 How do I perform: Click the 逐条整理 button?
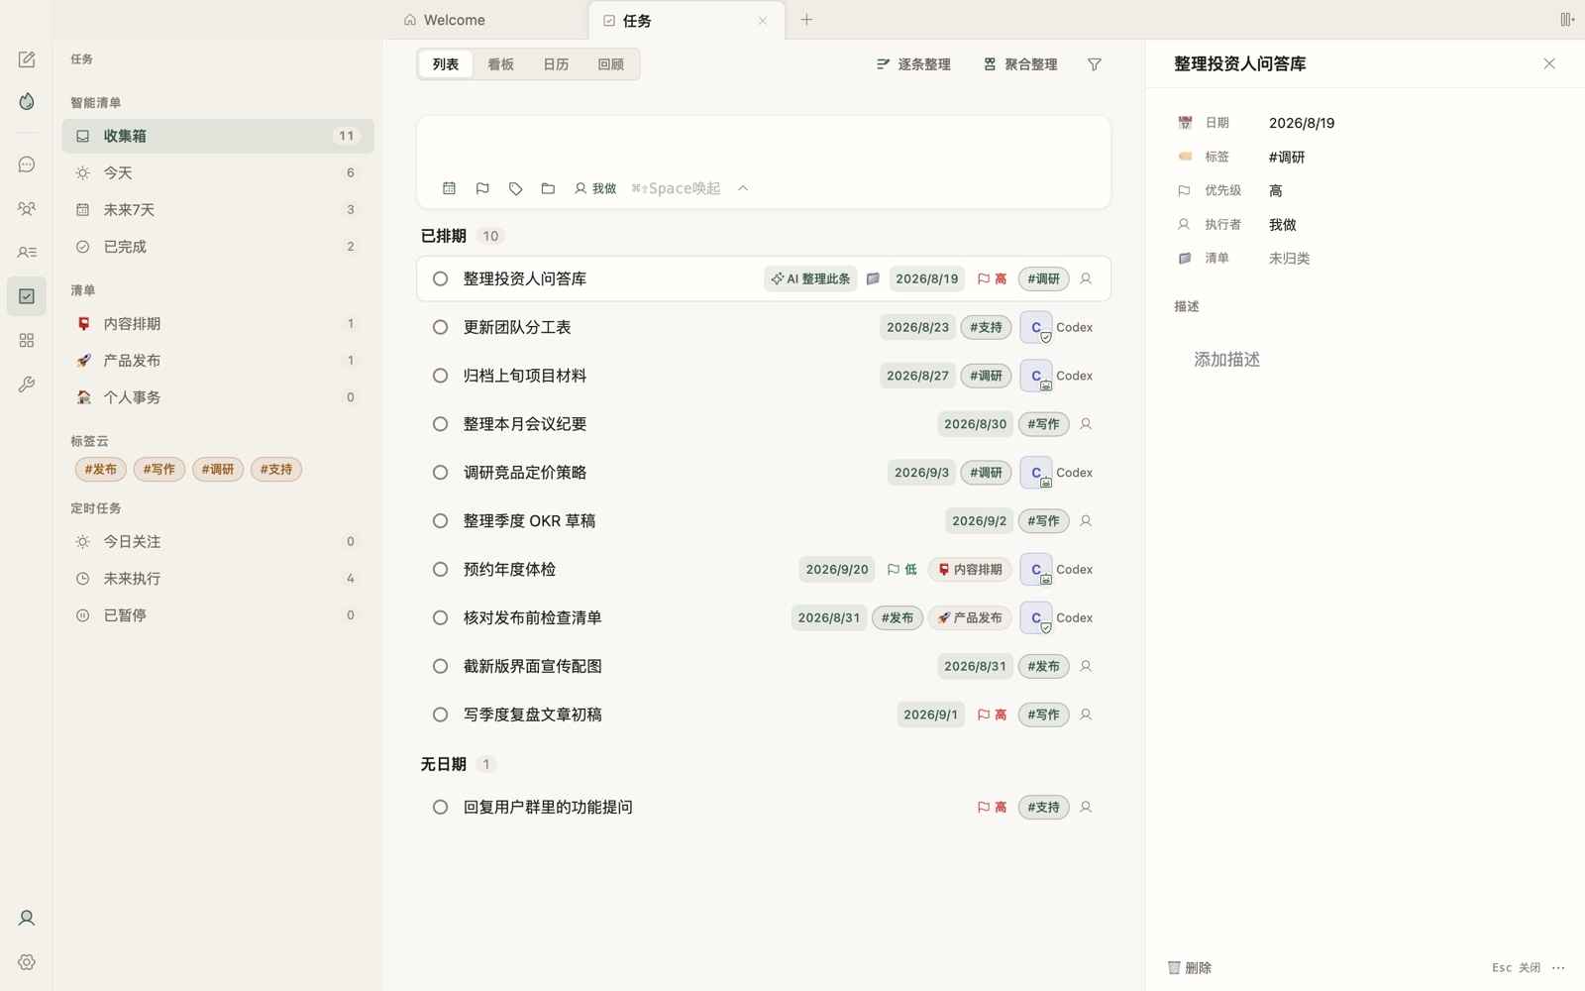coord(913,64)
